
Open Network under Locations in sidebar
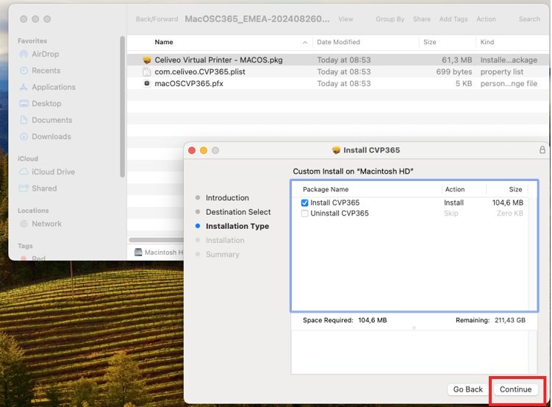(46, 224)
